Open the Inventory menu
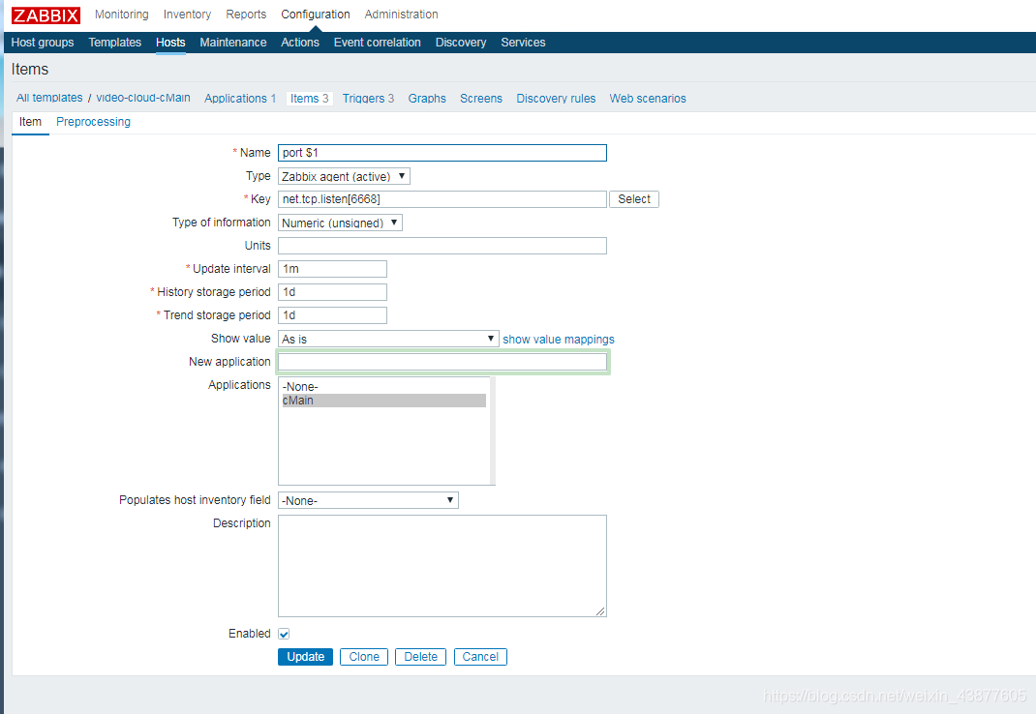This screenshot has height=714, width=1036. coord(187,14)
